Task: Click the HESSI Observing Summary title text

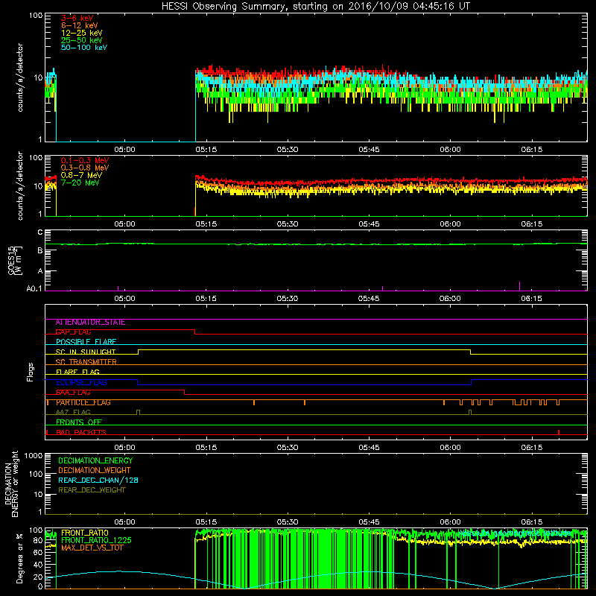Action: click(x=315, y=7)
